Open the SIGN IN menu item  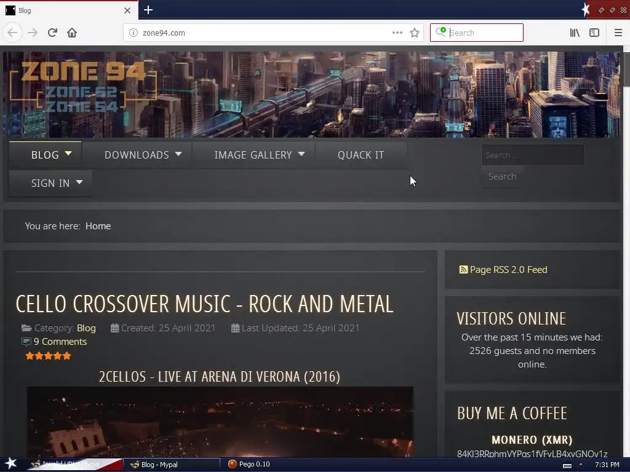coord(50,183)
